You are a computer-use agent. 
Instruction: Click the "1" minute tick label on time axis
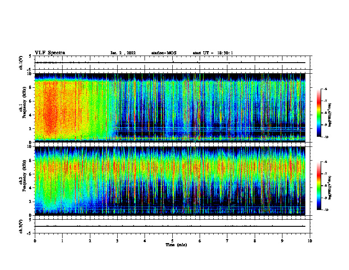[62, 241]
